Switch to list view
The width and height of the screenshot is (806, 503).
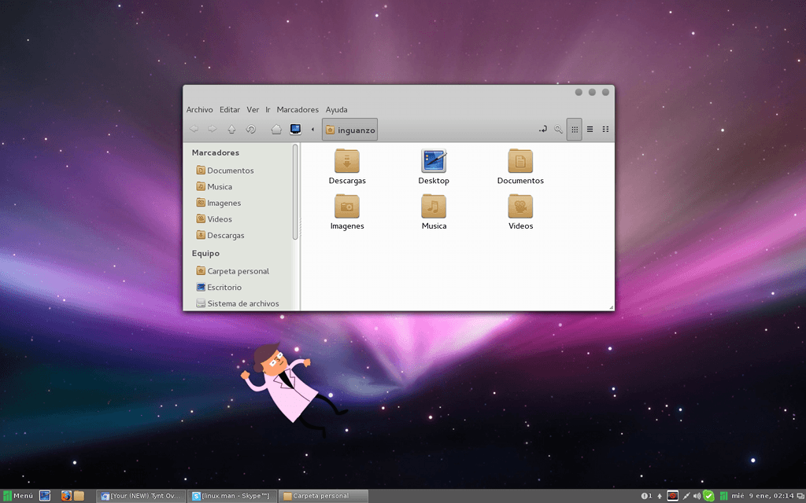click(x=590, y=129)
